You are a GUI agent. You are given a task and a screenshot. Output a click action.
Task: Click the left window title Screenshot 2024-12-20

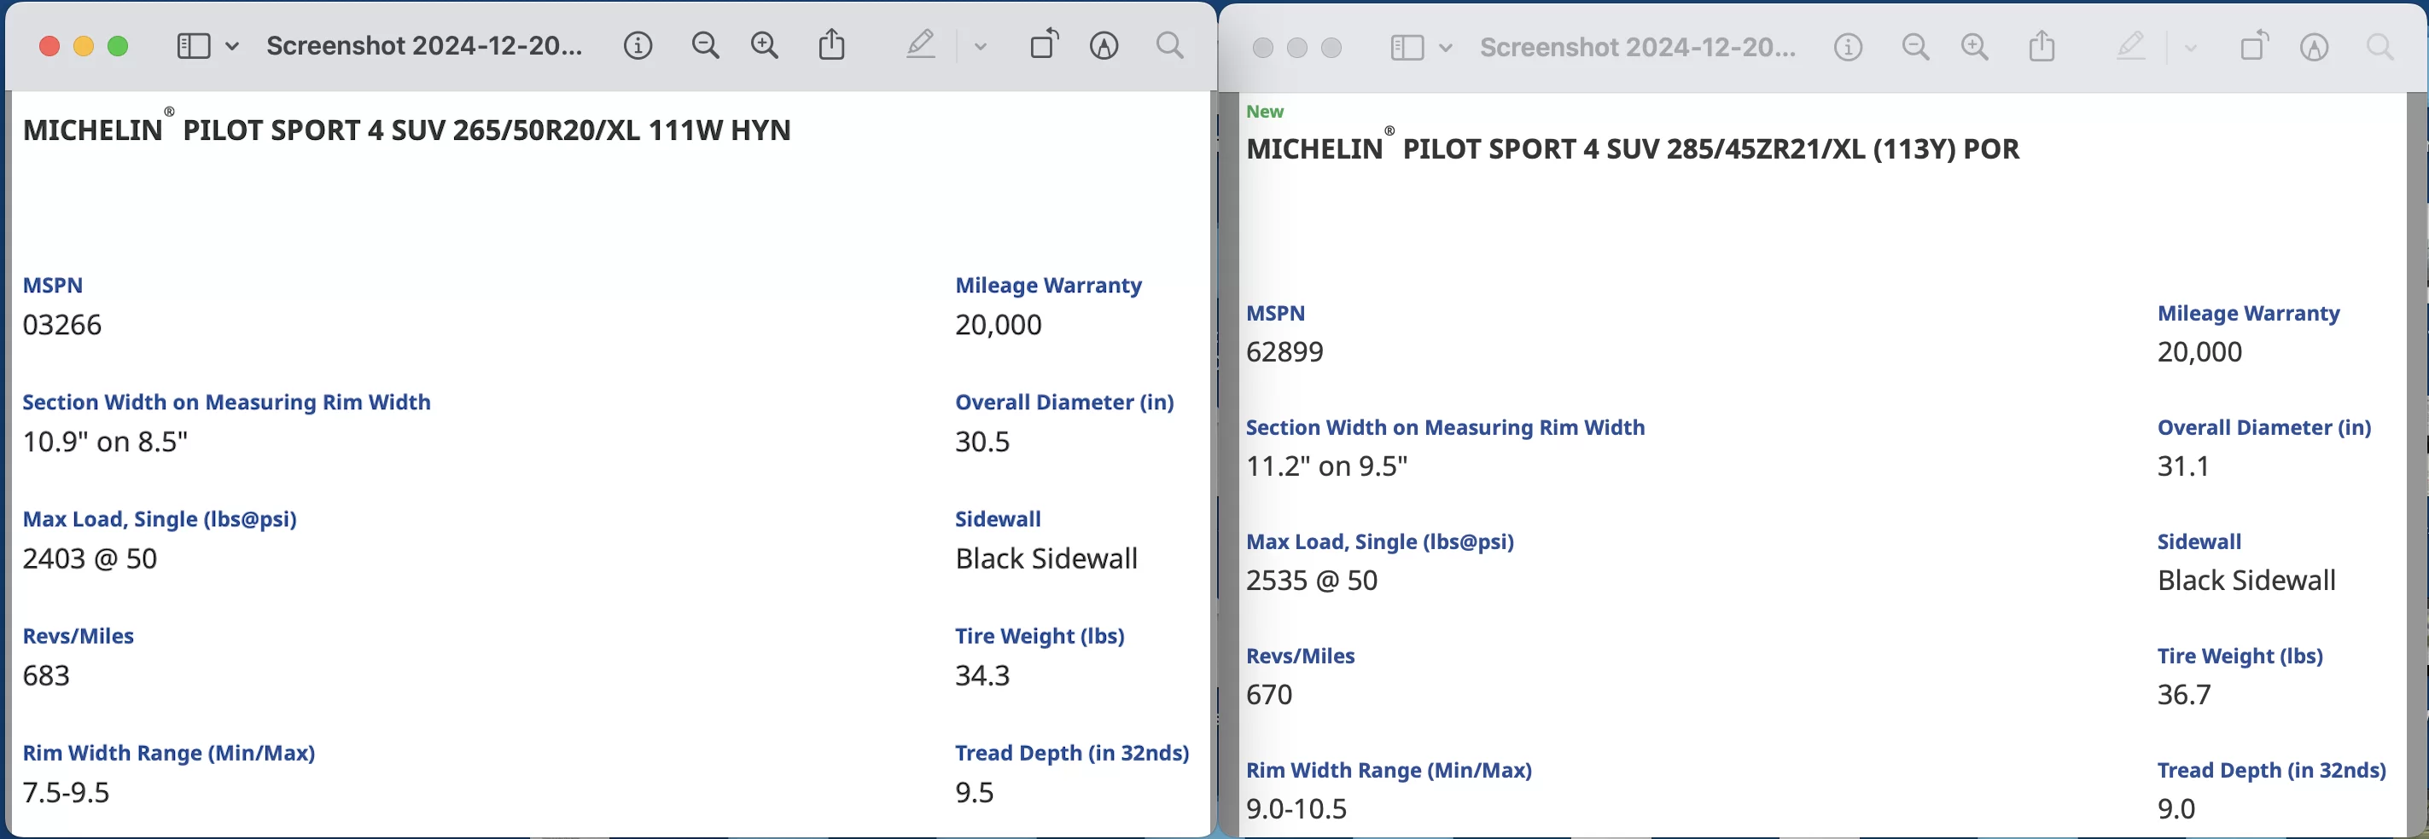coord(424,46)
